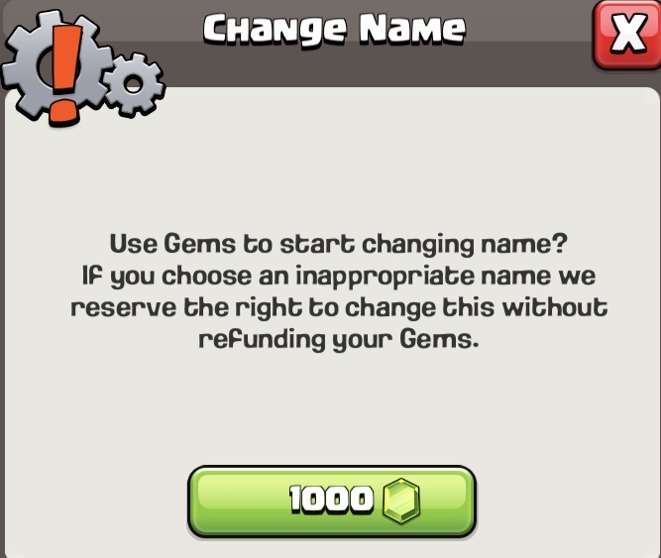
Task: Click the "refunding your Gems." line
Action: [x=339, y=340]
